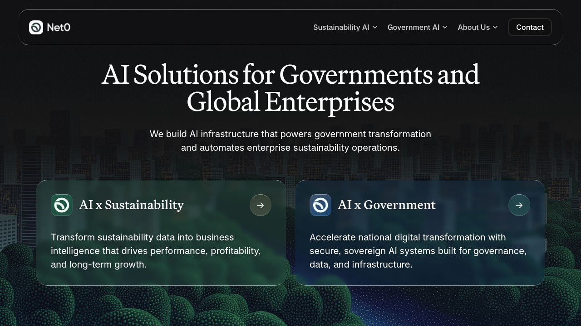Click the blue AI x Government logo icon
Image resolution: width=581 pixels, height=326 pixels.
(x=320, y=205)
